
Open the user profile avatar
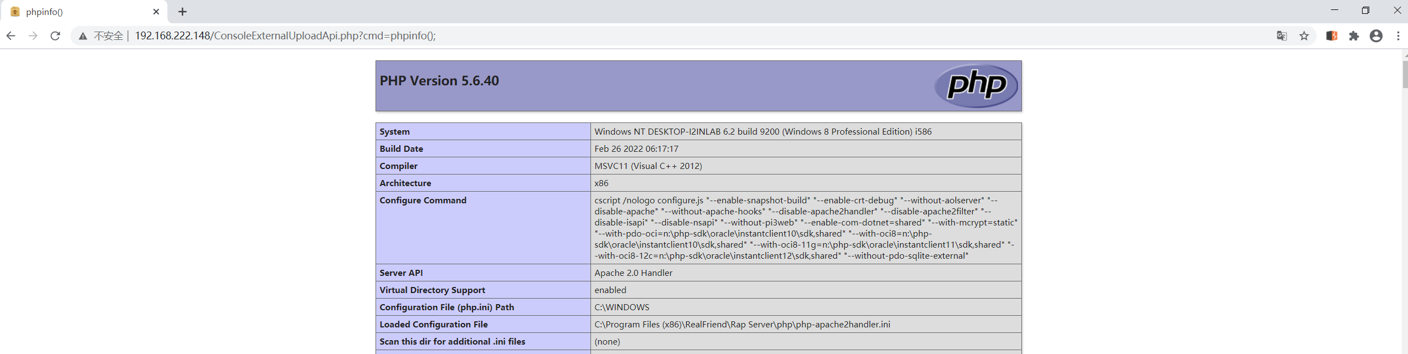coord(1376,36)
